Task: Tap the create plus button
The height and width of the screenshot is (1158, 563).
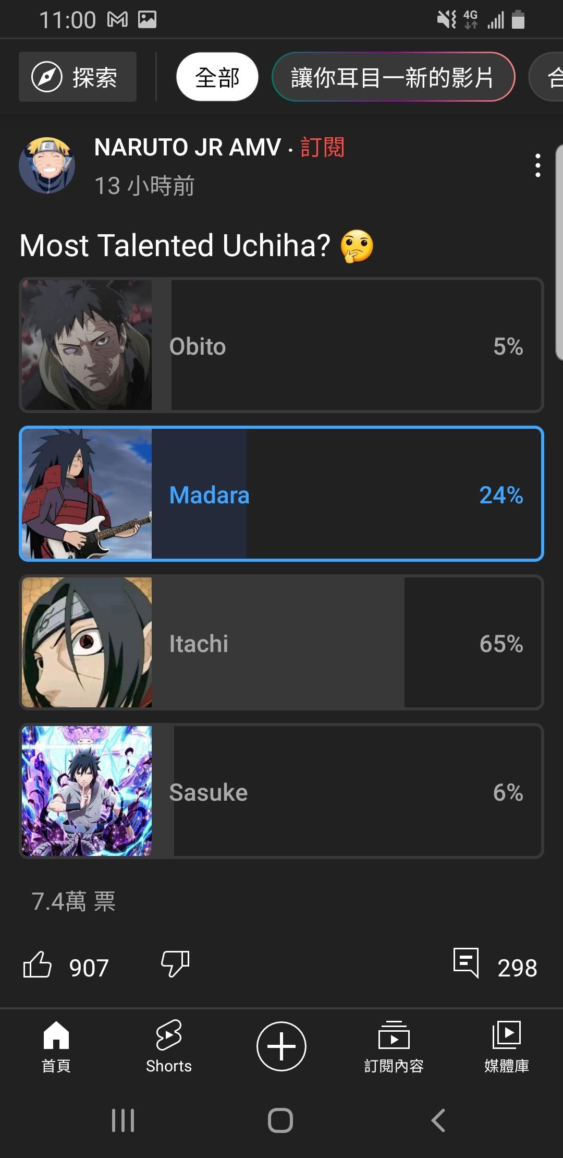Action: [281, 1046]
